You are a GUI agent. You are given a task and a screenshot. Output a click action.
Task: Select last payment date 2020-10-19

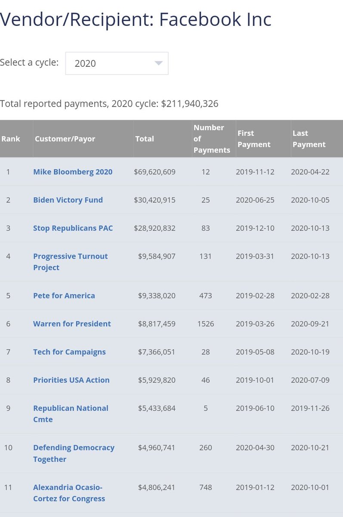(310, 352)
